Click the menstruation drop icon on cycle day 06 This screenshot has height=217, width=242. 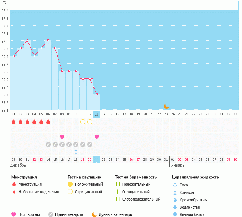coord(48,122)
